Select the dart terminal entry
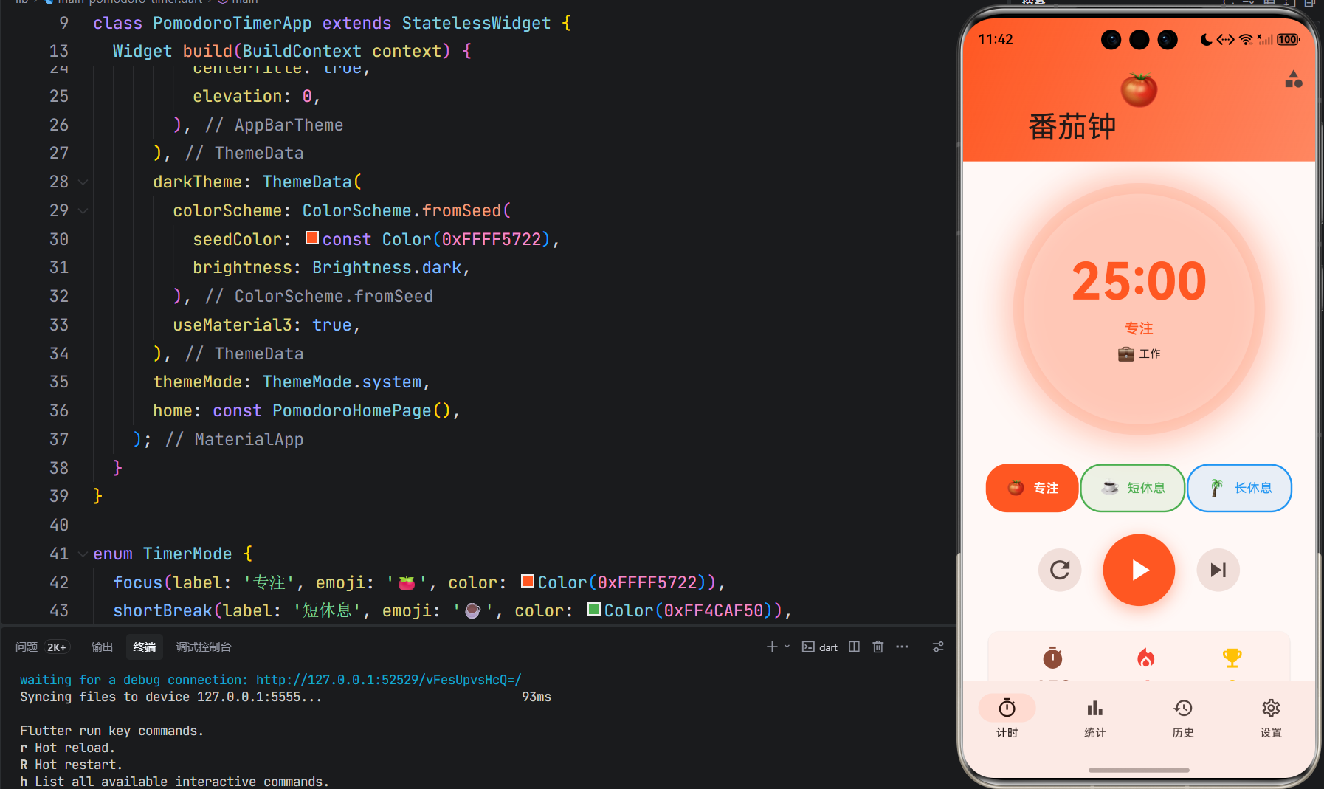 tap(820, 647)
